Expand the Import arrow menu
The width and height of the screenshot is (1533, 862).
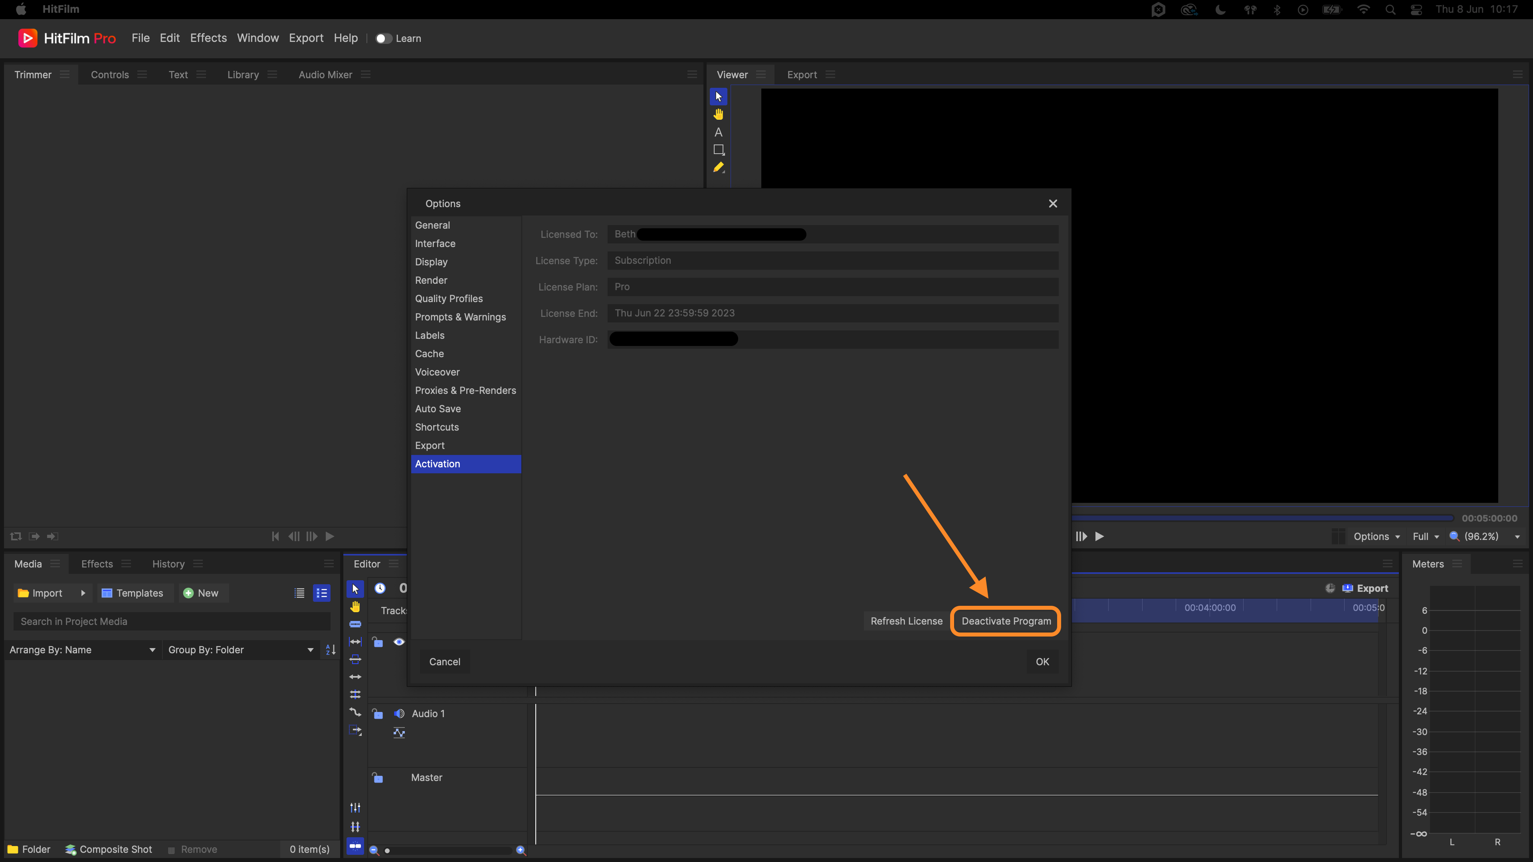click(x=83, y=593)
